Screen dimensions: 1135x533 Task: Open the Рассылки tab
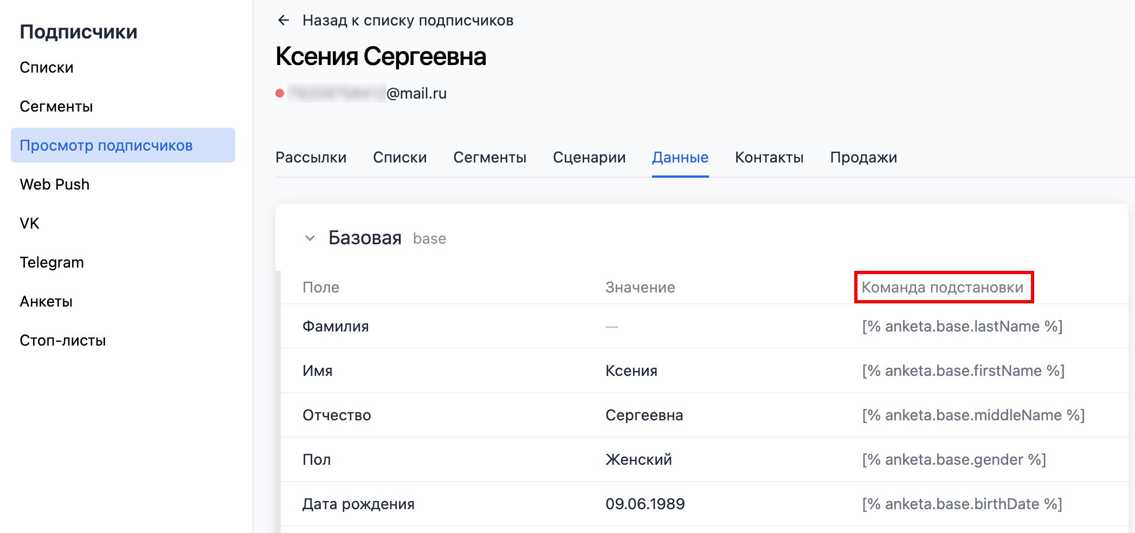pyautogui.click(x=311, y=158)
